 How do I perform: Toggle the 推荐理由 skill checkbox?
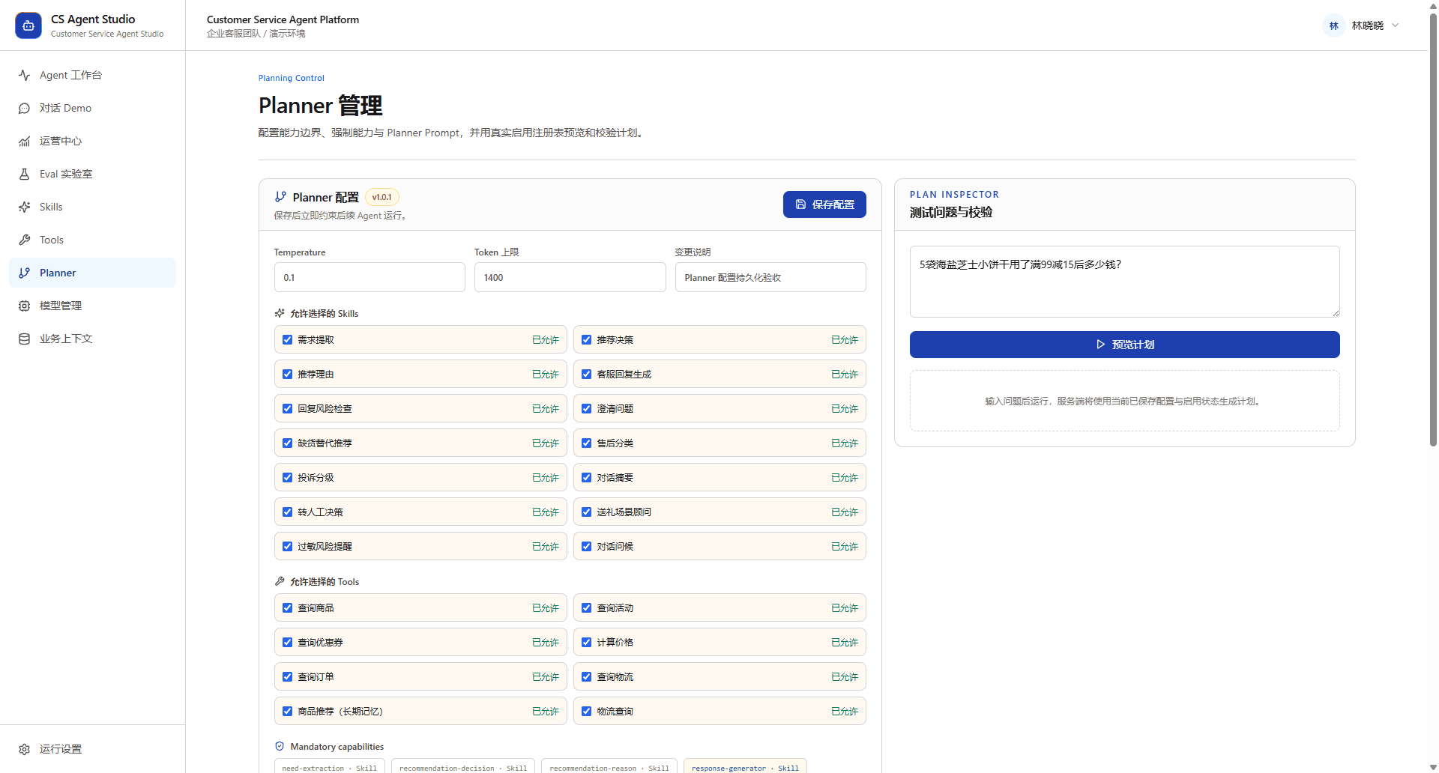(287, 374)
